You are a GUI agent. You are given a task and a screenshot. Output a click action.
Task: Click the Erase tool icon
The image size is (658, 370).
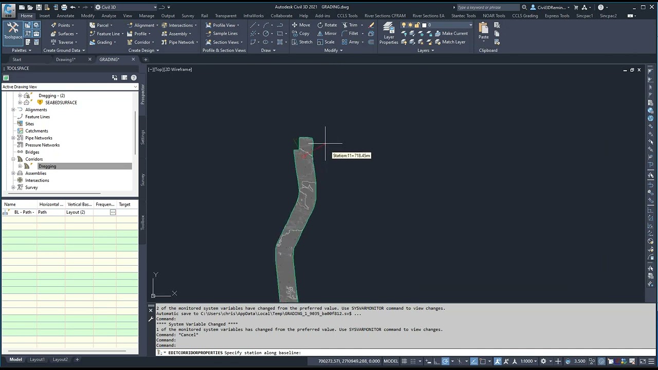coord(371,25)
